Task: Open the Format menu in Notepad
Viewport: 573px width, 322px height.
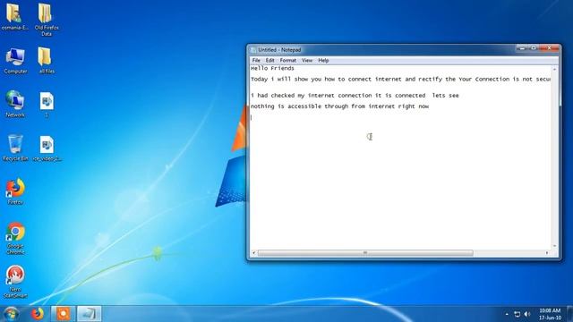Action: point(288,60)
